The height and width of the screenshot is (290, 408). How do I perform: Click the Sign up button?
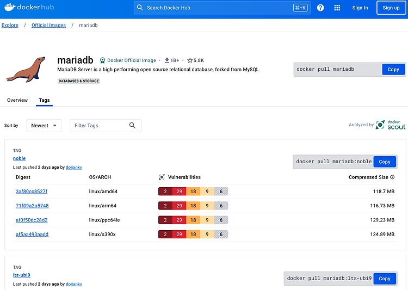[391, 8]
